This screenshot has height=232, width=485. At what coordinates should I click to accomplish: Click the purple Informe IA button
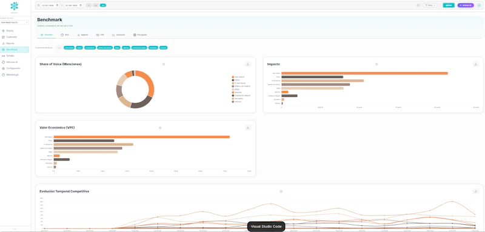point(466,5)
